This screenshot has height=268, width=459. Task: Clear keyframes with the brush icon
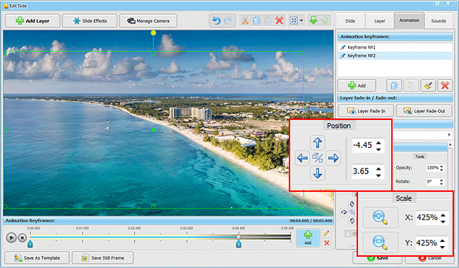428,85
